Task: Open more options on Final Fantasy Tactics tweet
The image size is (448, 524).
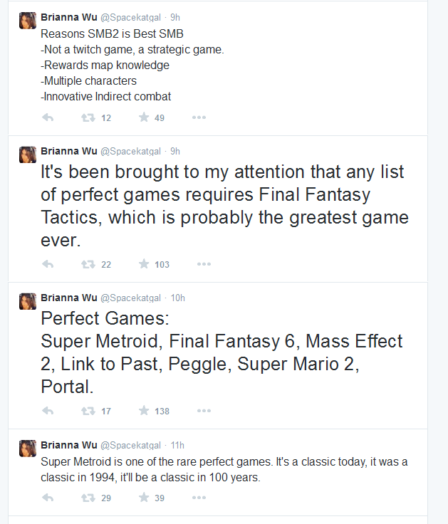Action: [204, 264]
